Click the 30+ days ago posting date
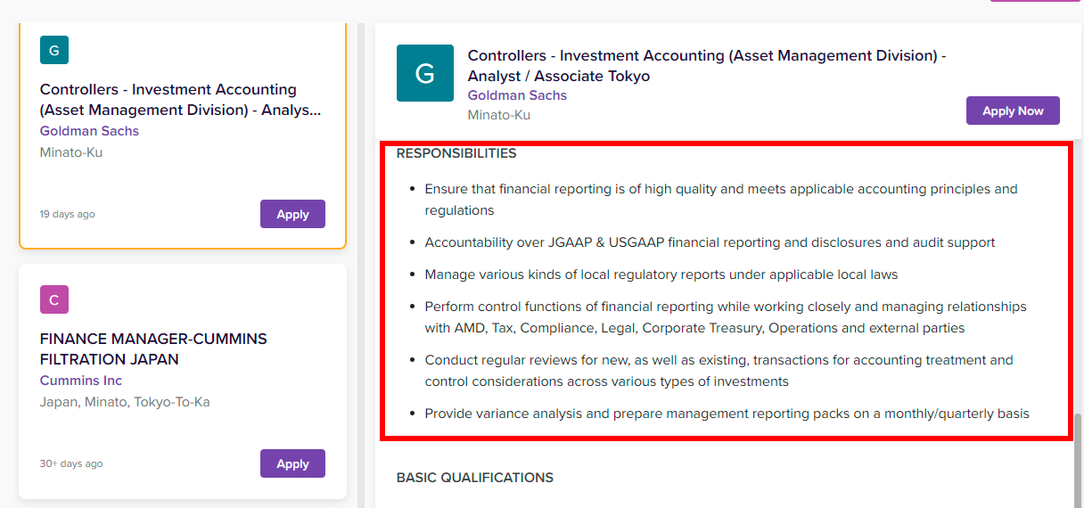The image size is (1084, 508). (71, 463)
